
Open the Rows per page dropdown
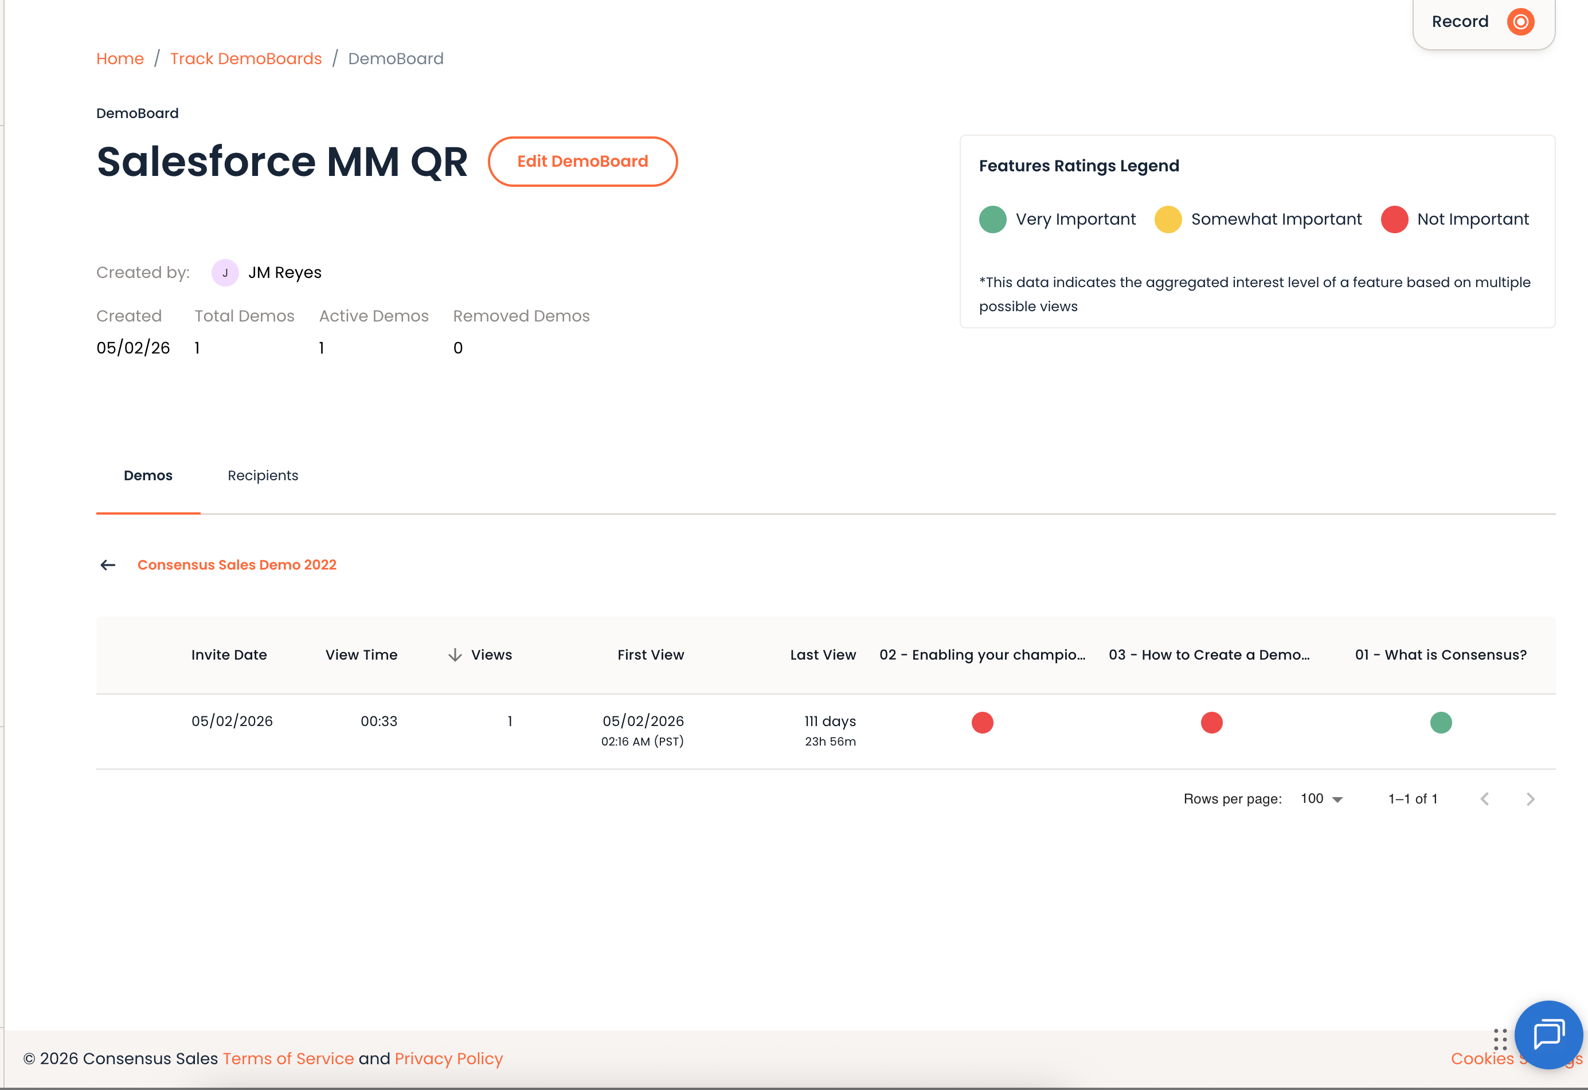(x=1322, y=799)
